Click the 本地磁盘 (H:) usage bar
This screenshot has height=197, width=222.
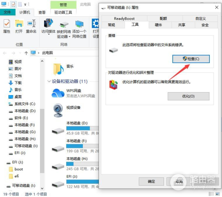tap(83, 164)
